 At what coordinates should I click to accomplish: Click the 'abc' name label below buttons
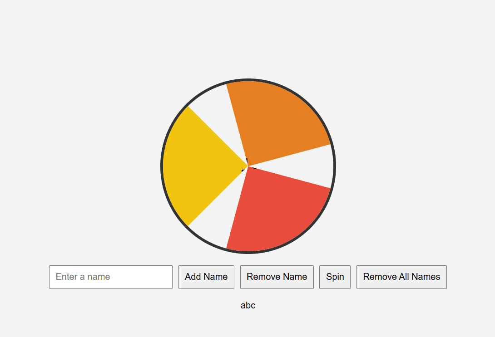[x=248, y=305]
